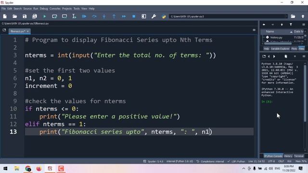Open Chrome from the taskbar
This screenshot has height=173, width=308.
tap(28, 169)
